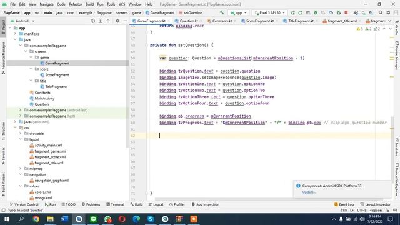Open the Build Variants side panel
The width and height of the screenshot is (400, 225).
[3, 184]
